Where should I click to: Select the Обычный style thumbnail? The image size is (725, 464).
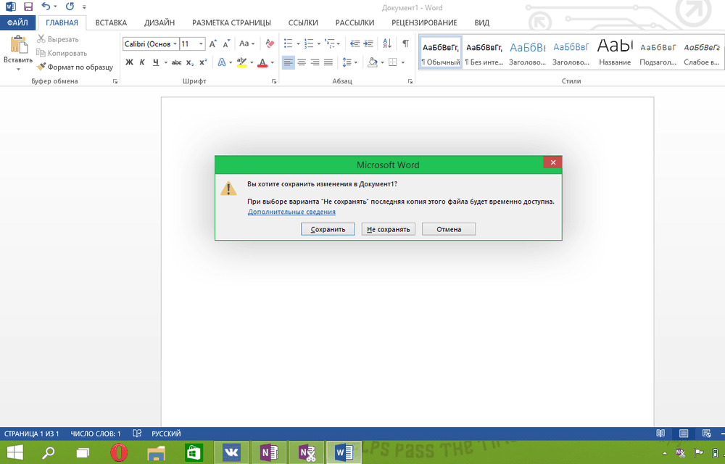tap(441, 53)
